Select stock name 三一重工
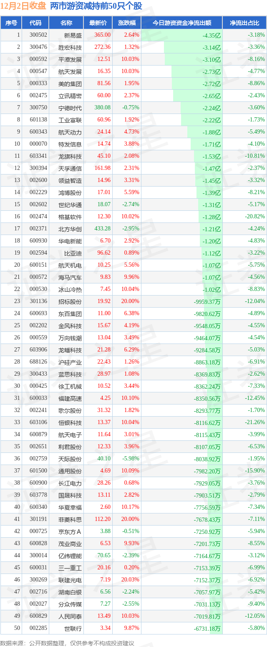267x647 pixels. [x=70, y=568]
